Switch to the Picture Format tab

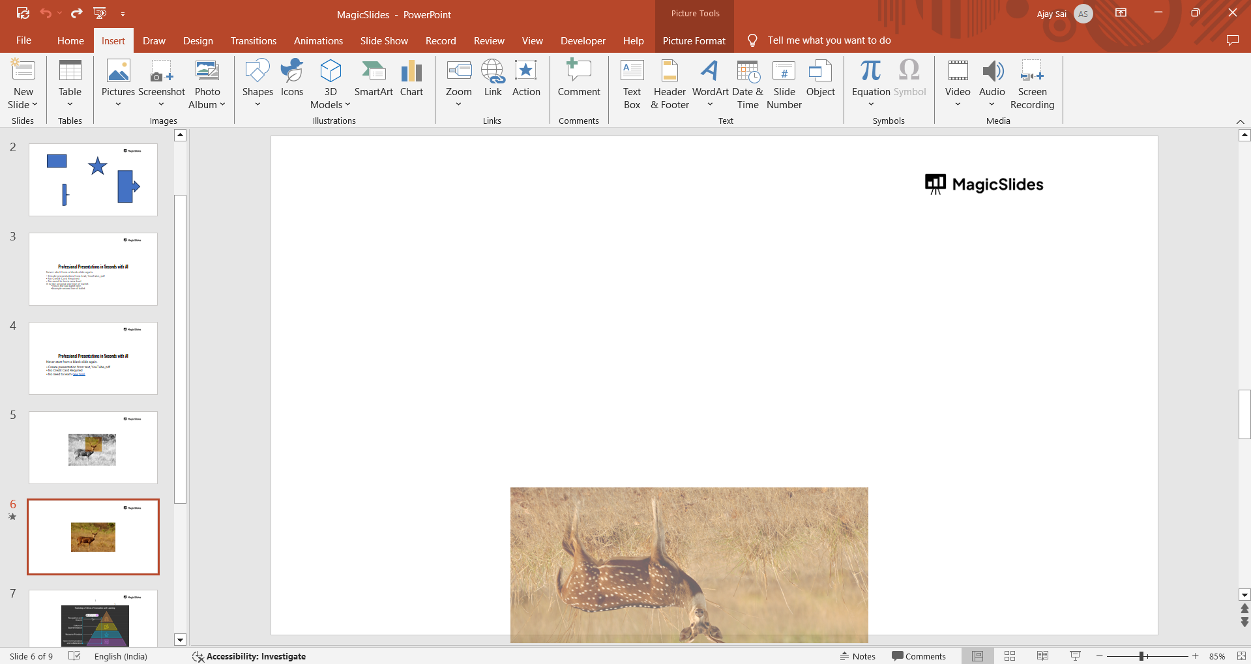(x=694, y=40)
